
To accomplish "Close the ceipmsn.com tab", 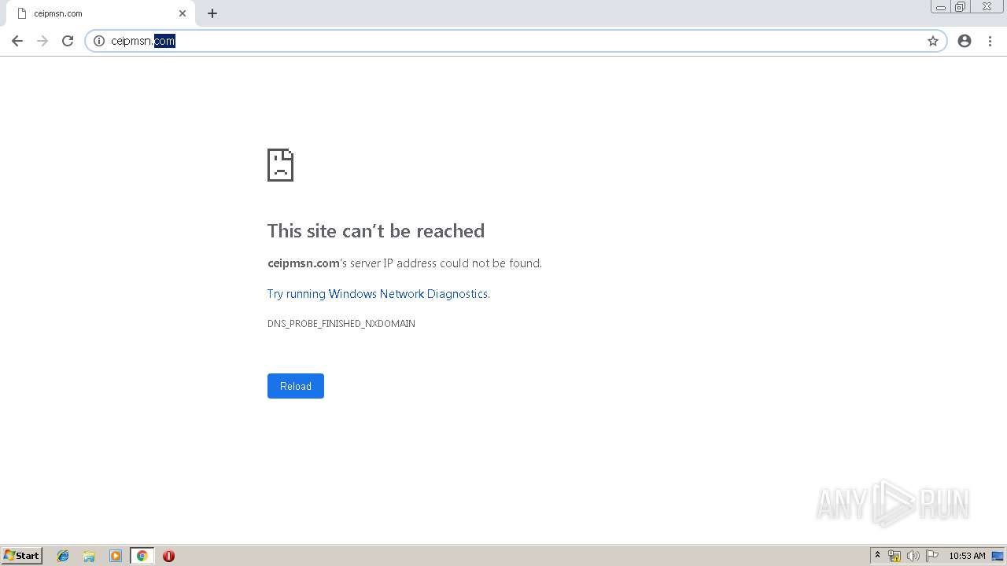I will pyautogui.click(x=183, y=13).
